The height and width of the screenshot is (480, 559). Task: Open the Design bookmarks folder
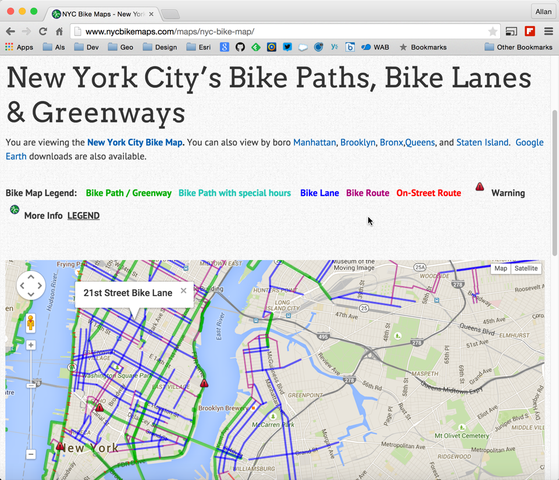160,47
